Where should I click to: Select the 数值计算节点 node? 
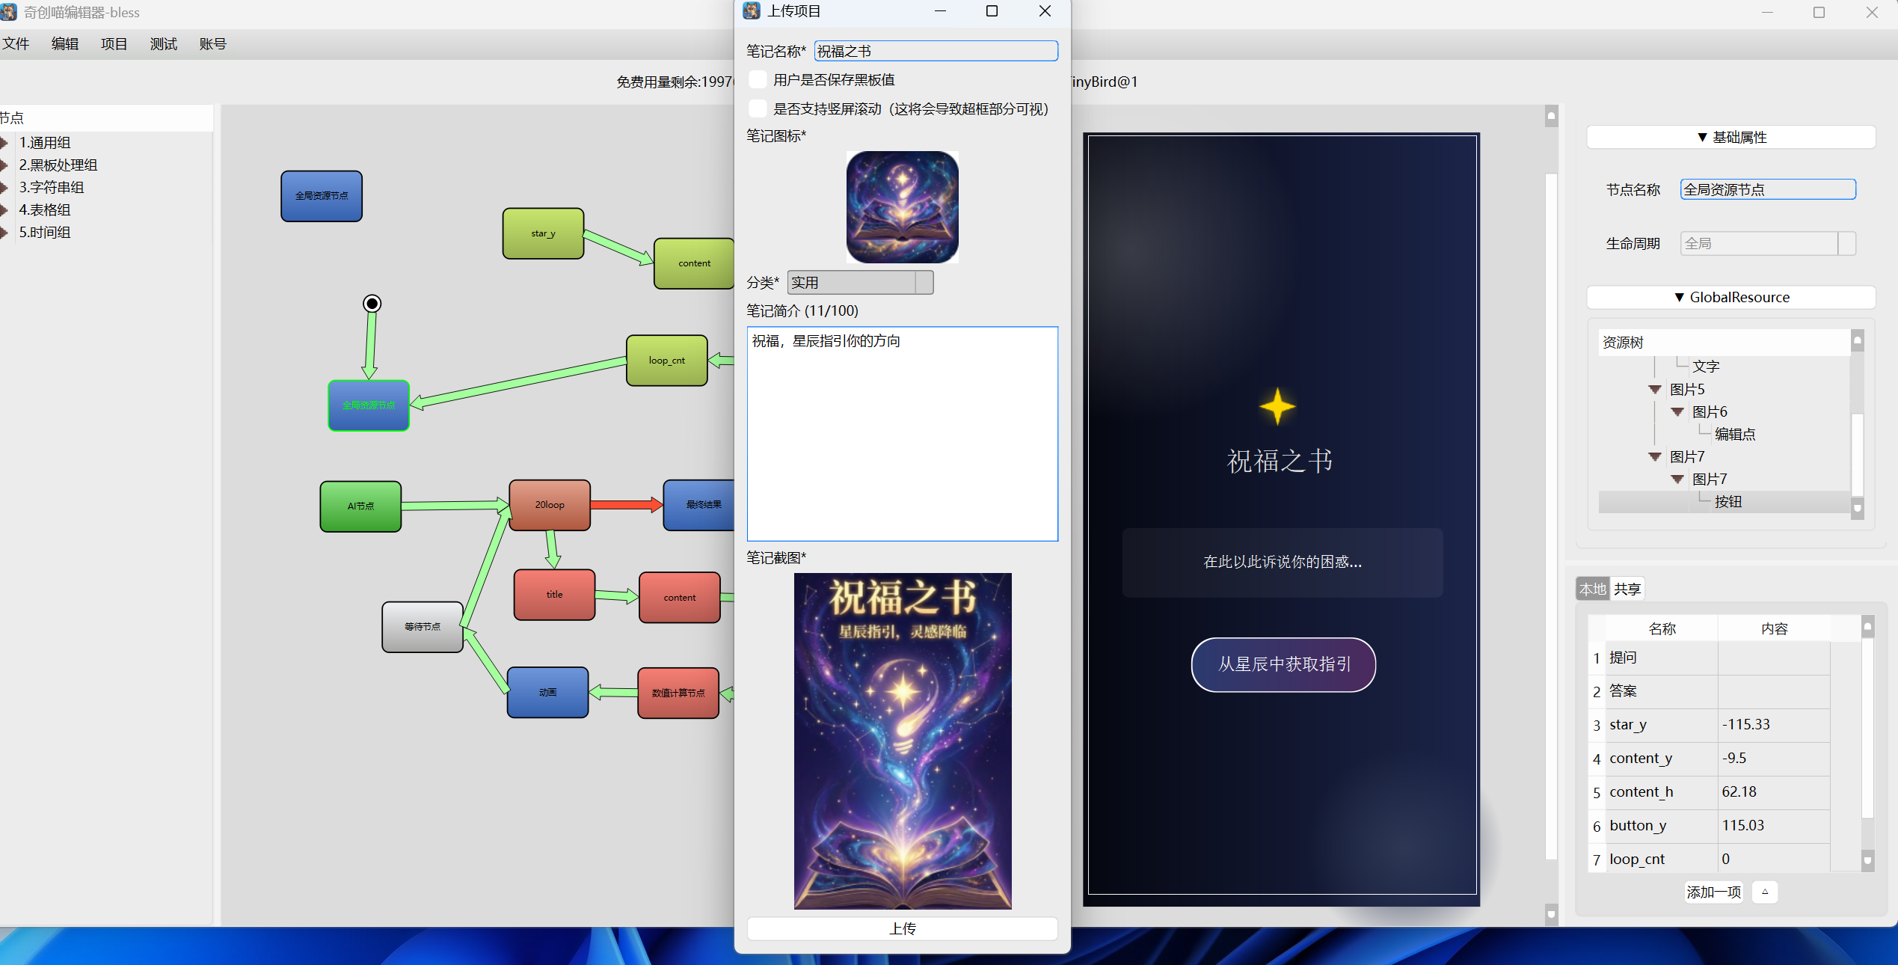(678, 693)
